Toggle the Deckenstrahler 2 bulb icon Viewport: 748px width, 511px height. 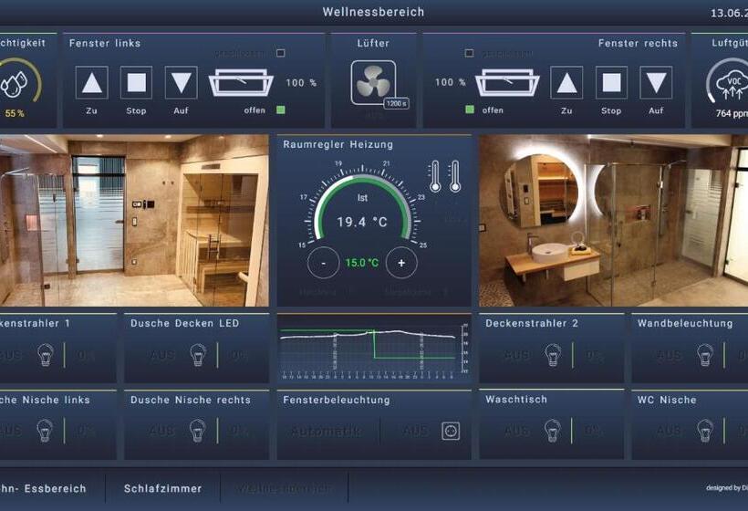click(553, 355)
